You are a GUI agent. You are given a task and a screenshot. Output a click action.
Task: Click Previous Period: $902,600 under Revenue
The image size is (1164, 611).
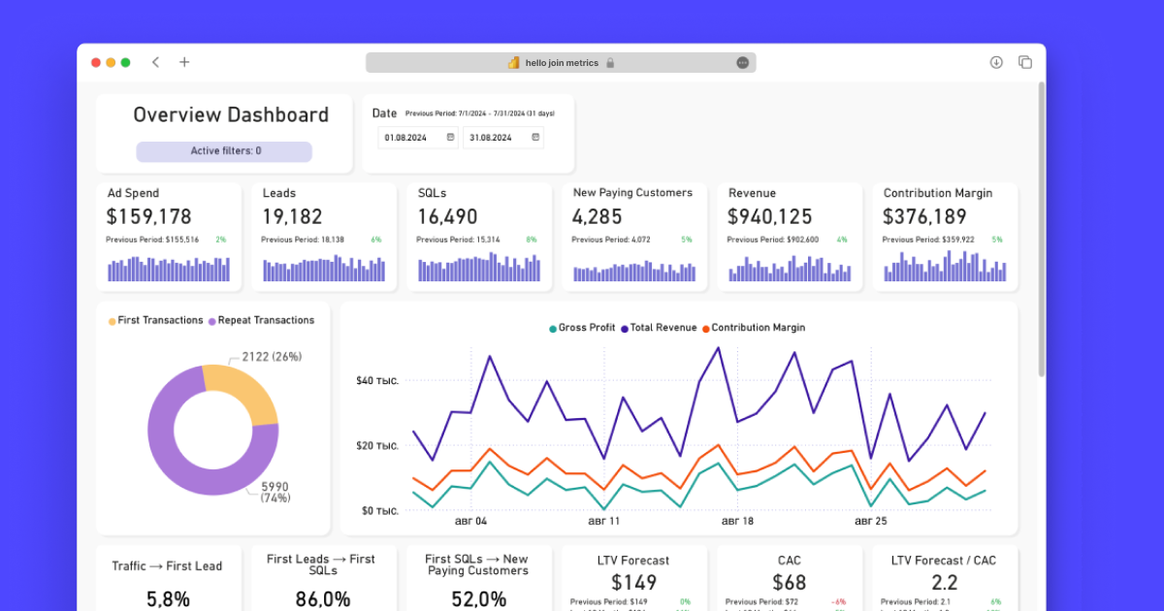(773, 240)
